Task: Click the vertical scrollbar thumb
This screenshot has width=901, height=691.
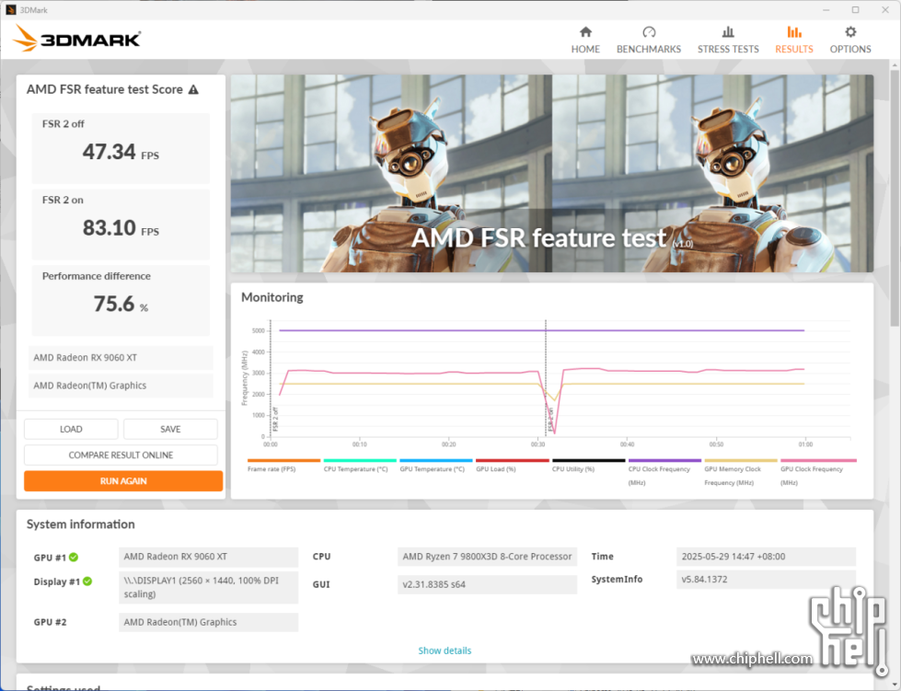Action: click(895, 198)
